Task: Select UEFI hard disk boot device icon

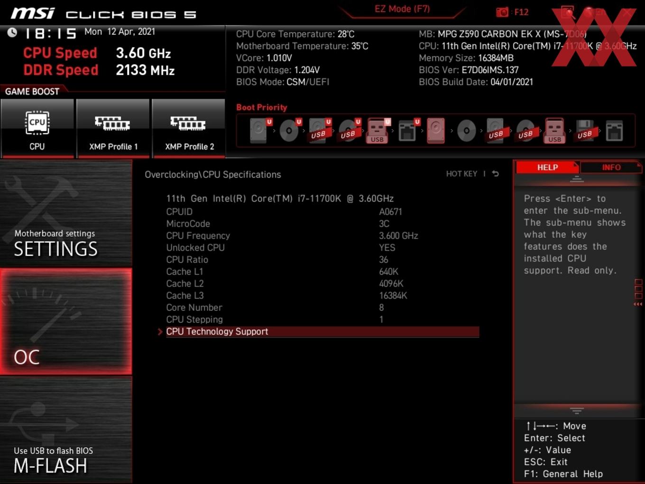Action: click(260, 130)
